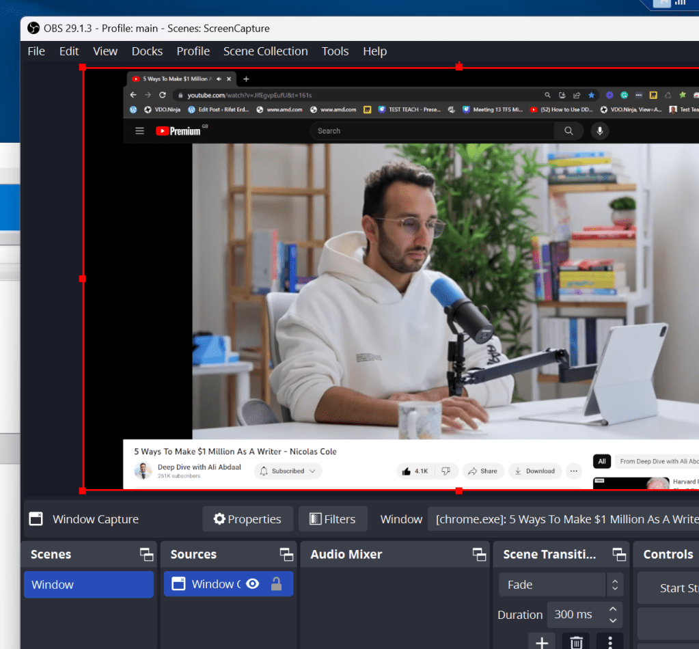Click the dislike thumbs-down icon
The image size is (699, 649).
tap(446, 471)
